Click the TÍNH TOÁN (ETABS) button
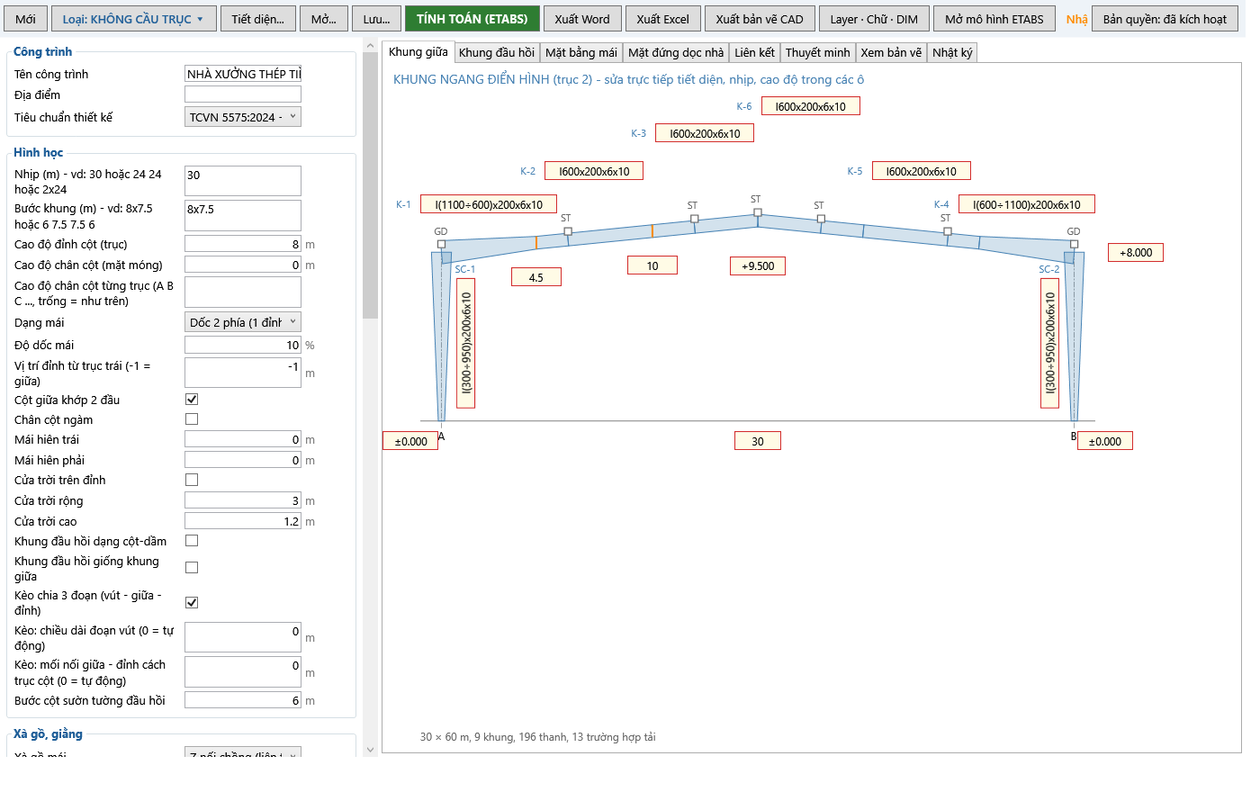Image resolution: width=1260 pixels, height=792 pixels. coord(472,19)
